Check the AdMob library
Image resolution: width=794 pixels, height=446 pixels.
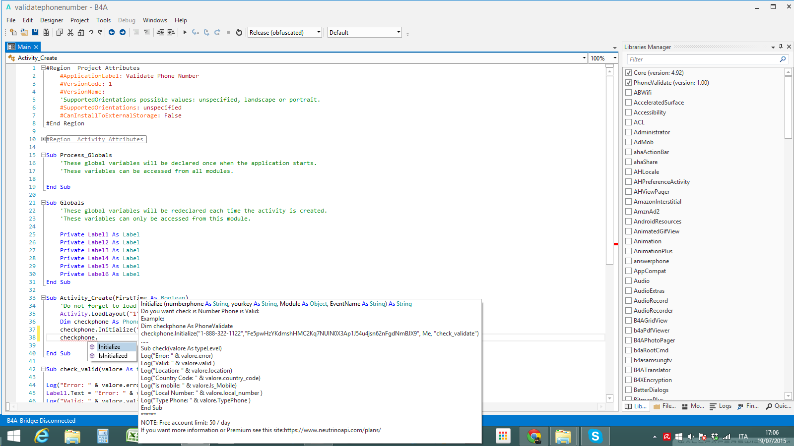point(629,142)
